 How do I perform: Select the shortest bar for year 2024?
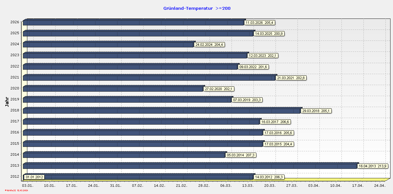point(110,44)
